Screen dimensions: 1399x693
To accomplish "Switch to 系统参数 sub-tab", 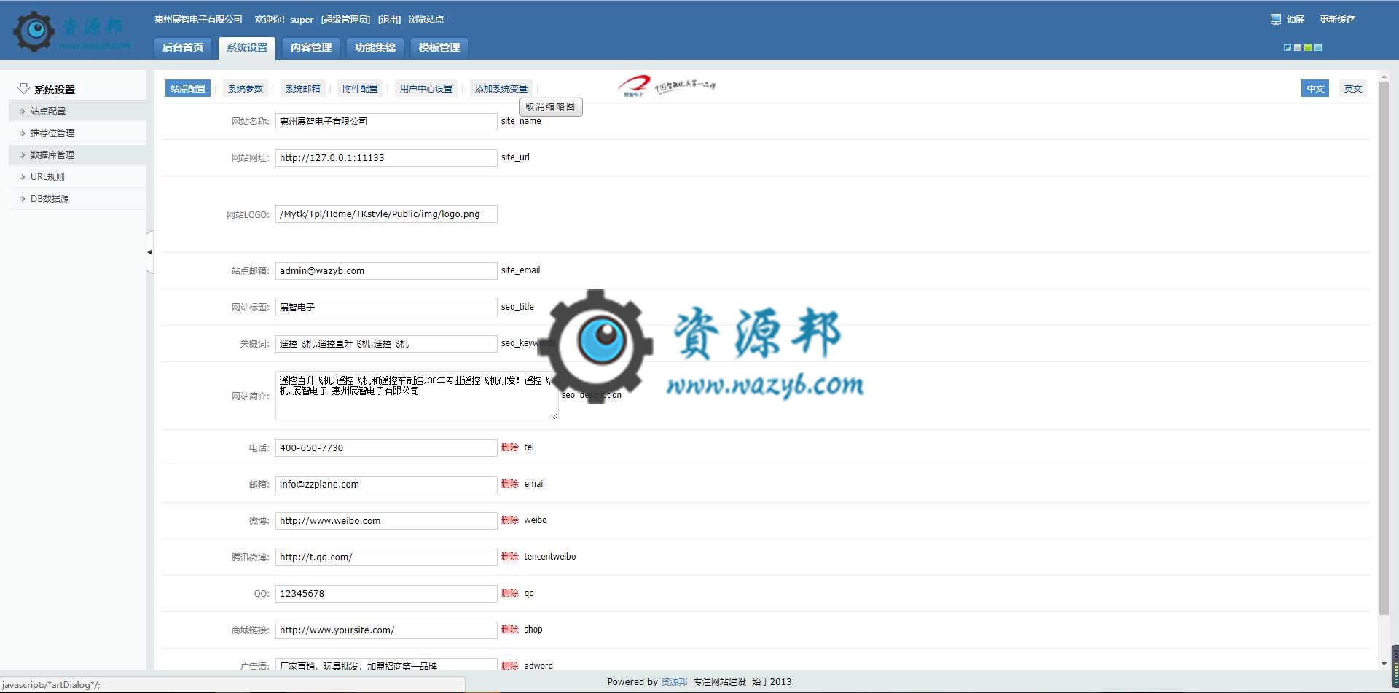I will [246, 88].
